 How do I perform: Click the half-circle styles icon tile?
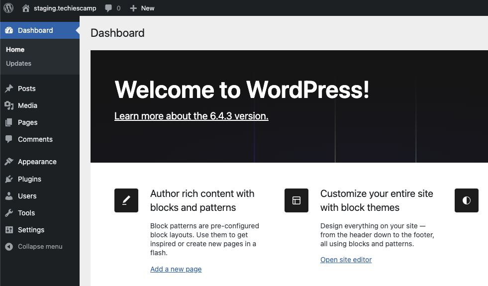tap(466, 200)
